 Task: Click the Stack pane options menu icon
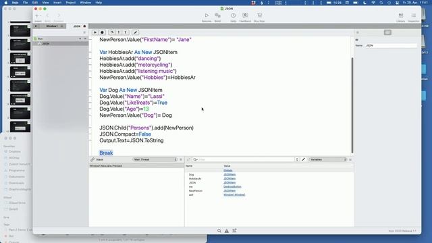[x=181, y=159]
